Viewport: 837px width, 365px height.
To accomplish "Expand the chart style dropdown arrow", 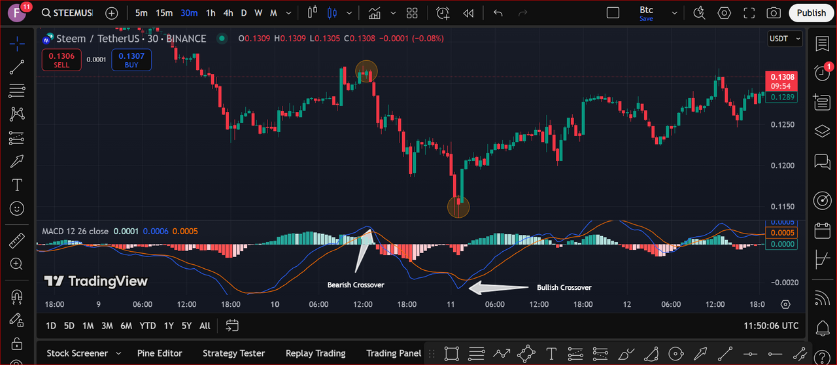I will tap(350, 12).
